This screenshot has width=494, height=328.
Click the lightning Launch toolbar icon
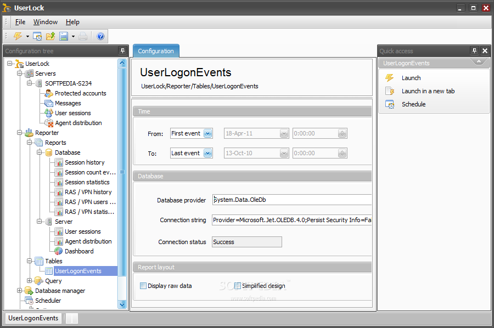[x=18, y=36]
